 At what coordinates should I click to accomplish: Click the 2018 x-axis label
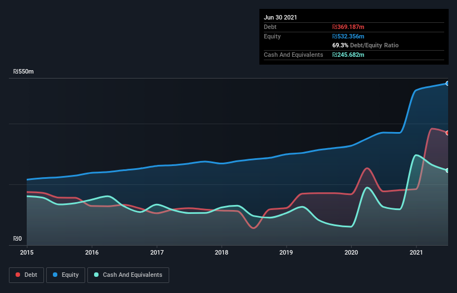coord(222,252)
